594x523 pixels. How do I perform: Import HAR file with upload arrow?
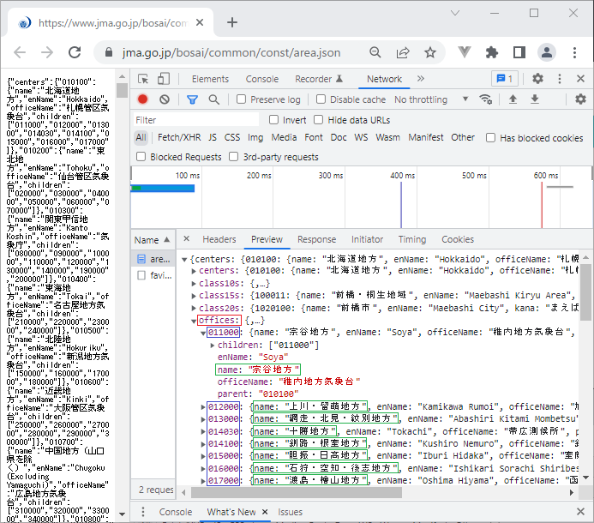[513, 99]
